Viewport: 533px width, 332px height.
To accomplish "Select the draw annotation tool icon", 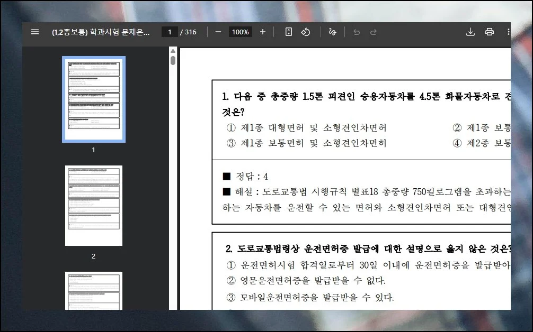I will 333,32.
